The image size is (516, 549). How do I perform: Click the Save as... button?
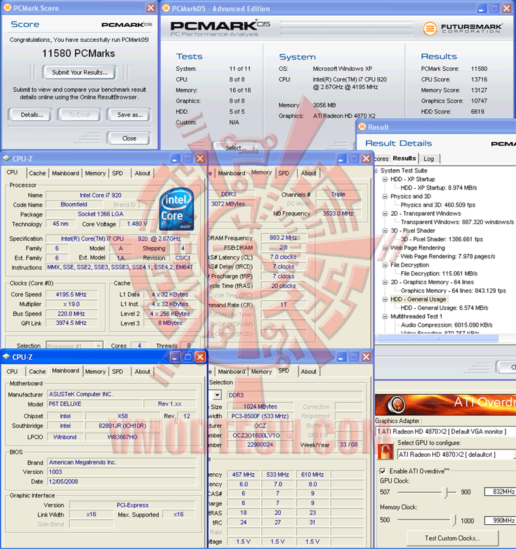(x=130, y=115)
